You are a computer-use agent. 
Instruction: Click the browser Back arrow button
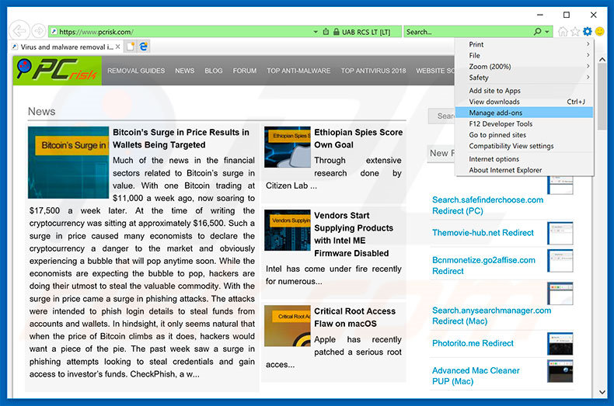pos(19,31)
